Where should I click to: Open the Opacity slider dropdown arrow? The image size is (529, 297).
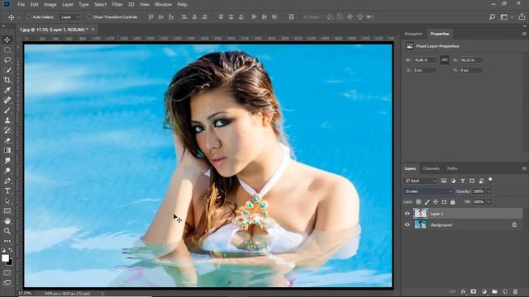(x=488, y=191)
